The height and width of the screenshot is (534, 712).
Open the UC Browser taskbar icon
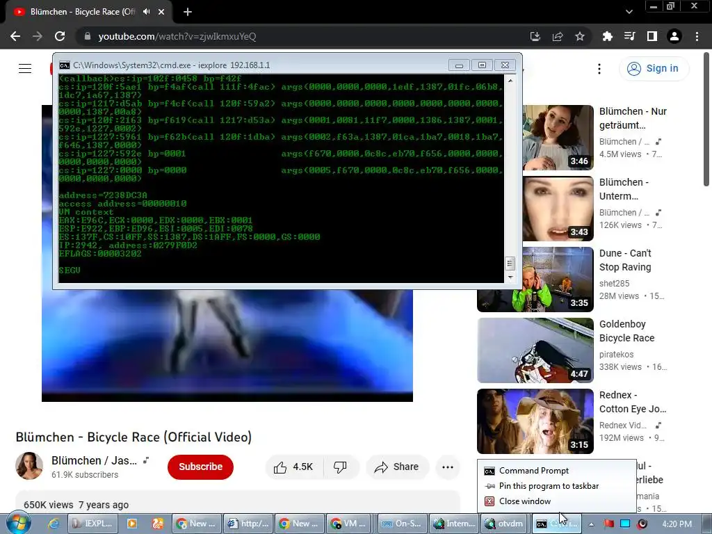coord(158,524)
